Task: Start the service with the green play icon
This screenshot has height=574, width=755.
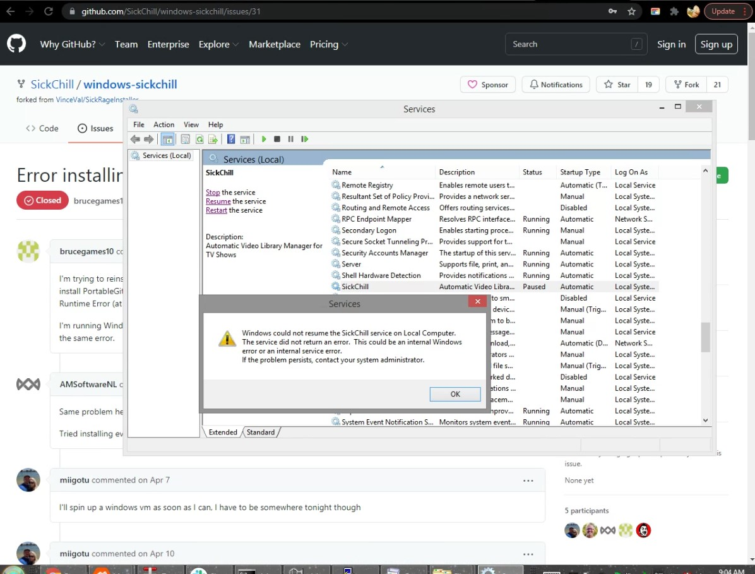Action: (264, 139)
